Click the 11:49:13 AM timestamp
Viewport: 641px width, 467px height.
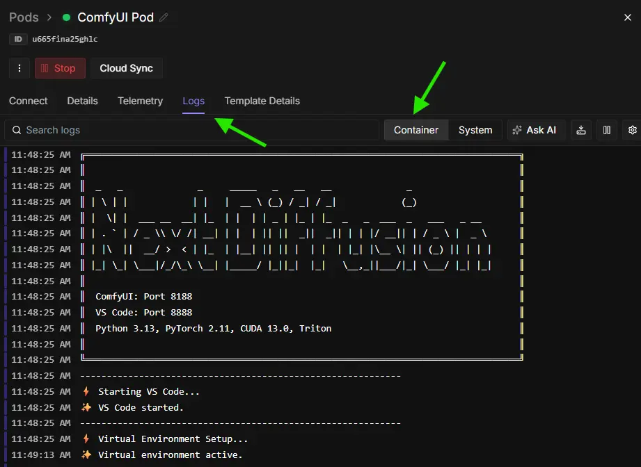point(41,454)
